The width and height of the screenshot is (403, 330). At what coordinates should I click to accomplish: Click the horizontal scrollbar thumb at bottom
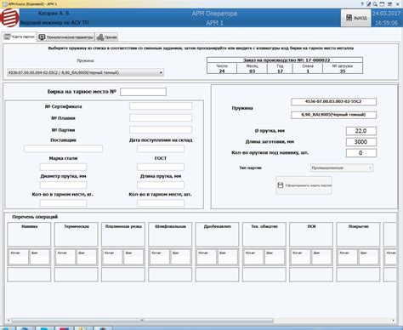click(142, 321)
